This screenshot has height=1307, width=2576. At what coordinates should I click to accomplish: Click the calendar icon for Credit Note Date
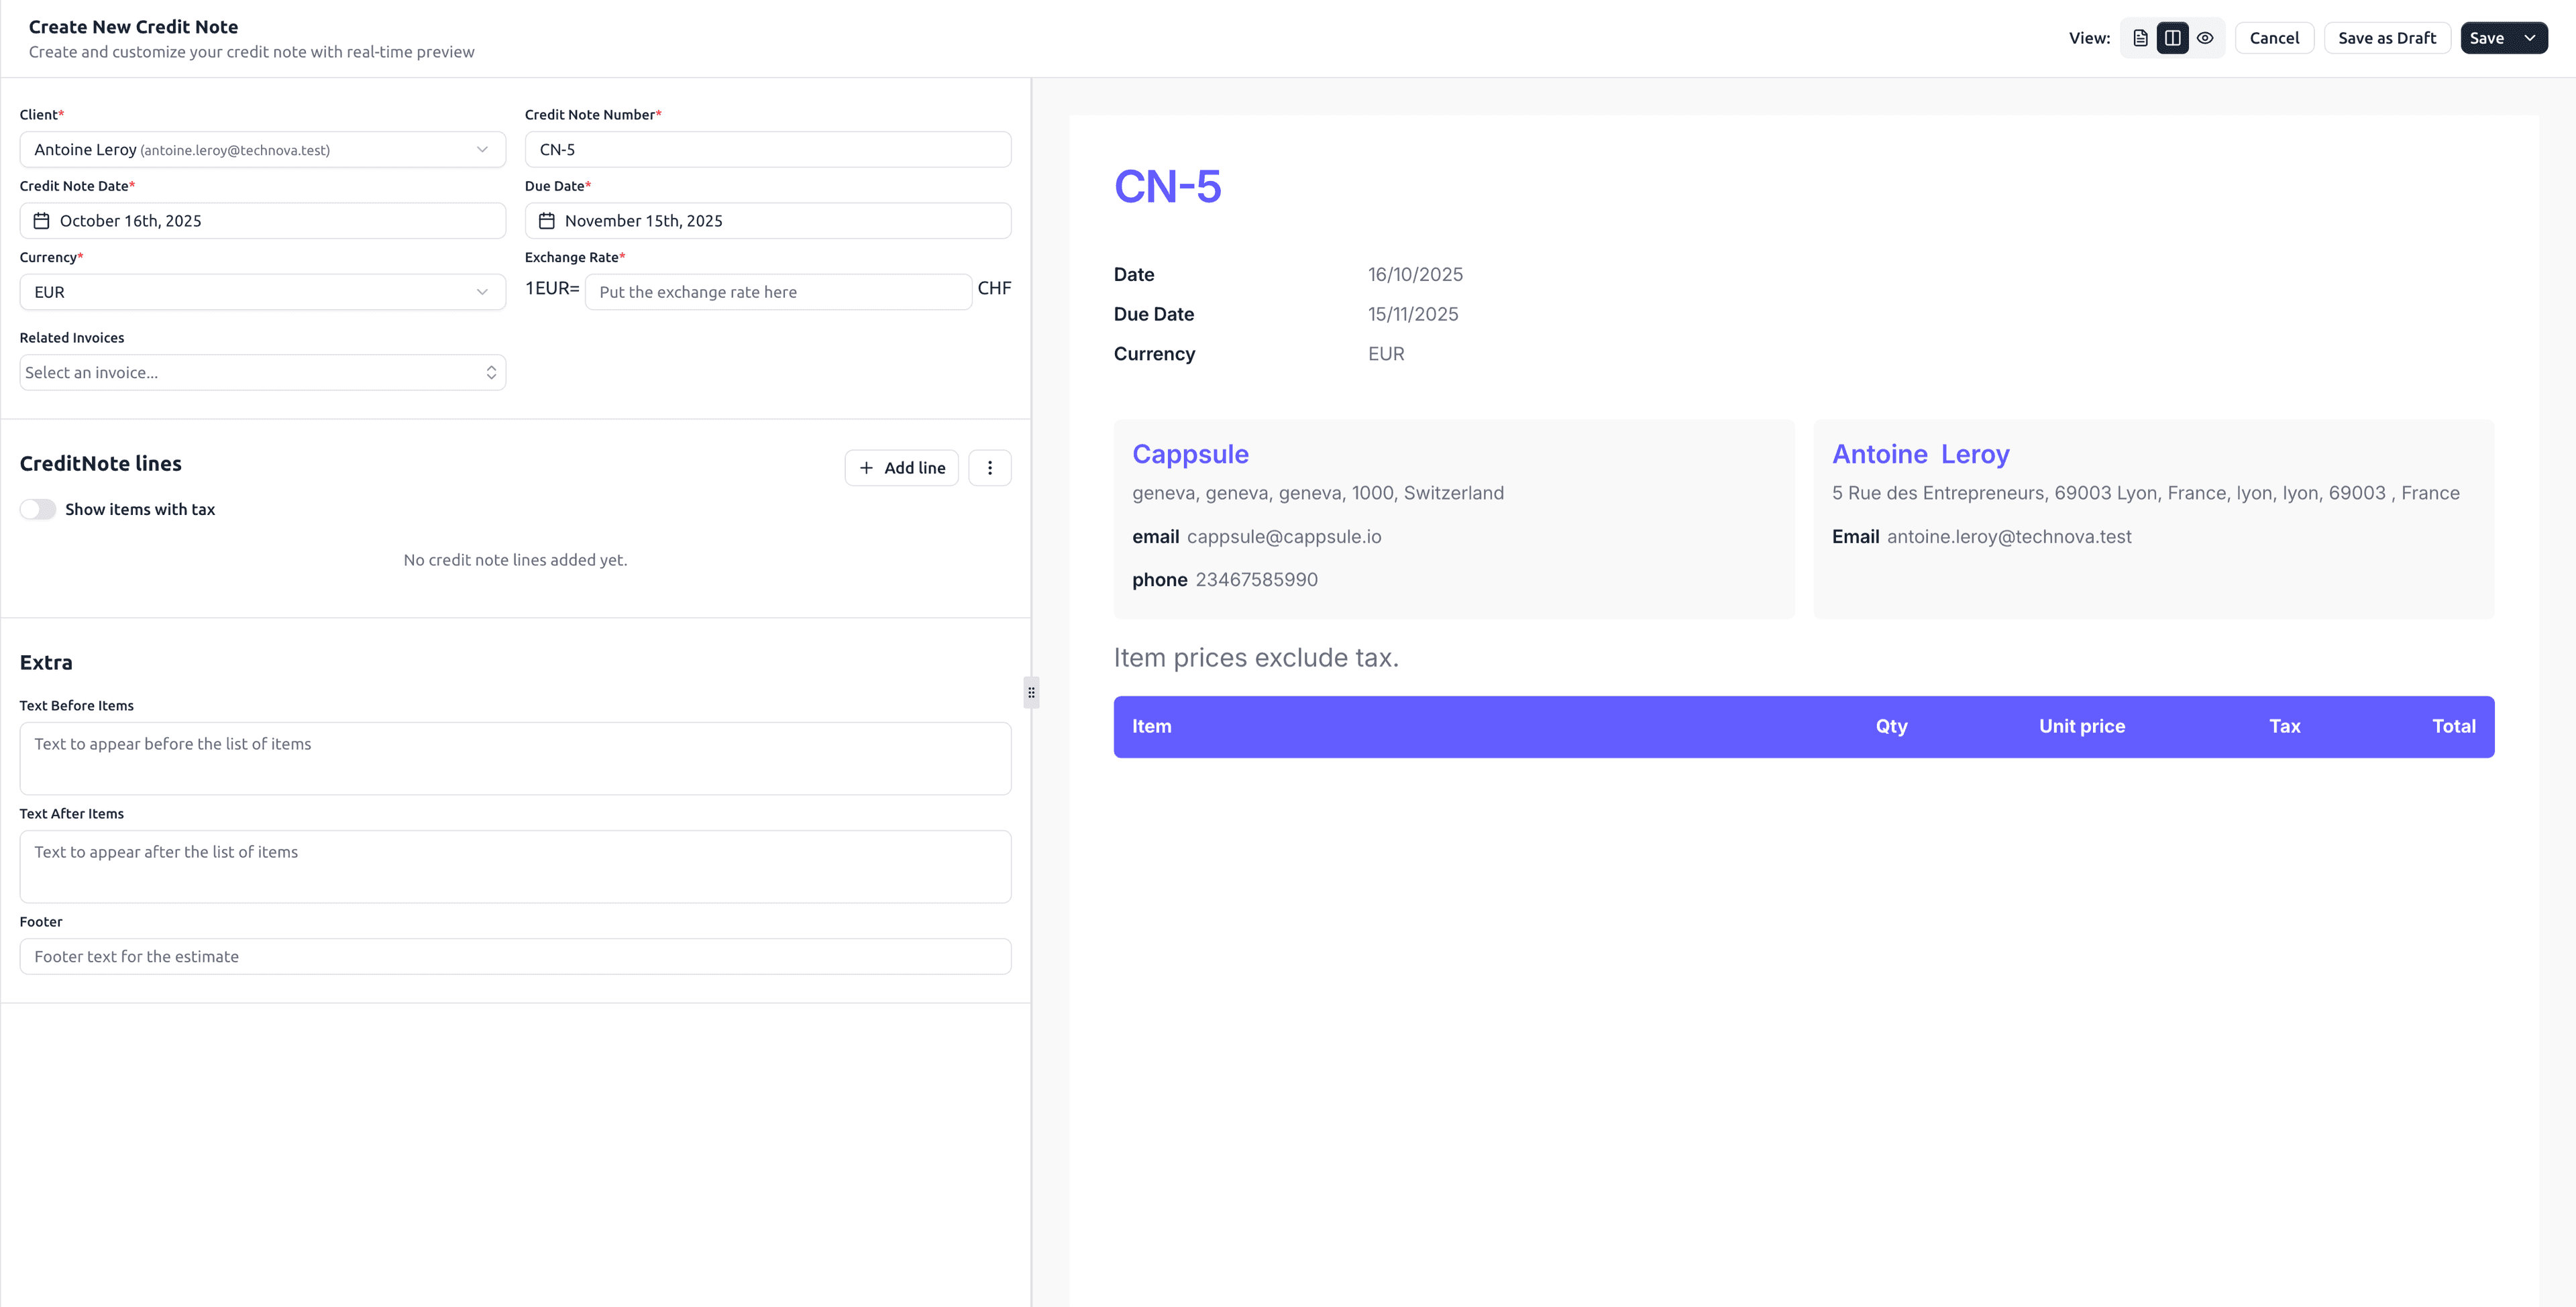pyautogui.click(x=42, y=220)
